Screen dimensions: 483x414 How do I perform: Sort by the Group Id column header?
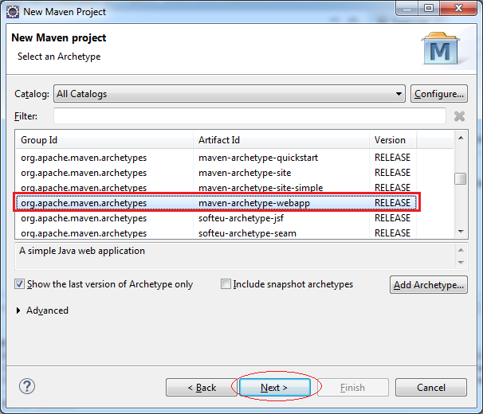point(104,140)
